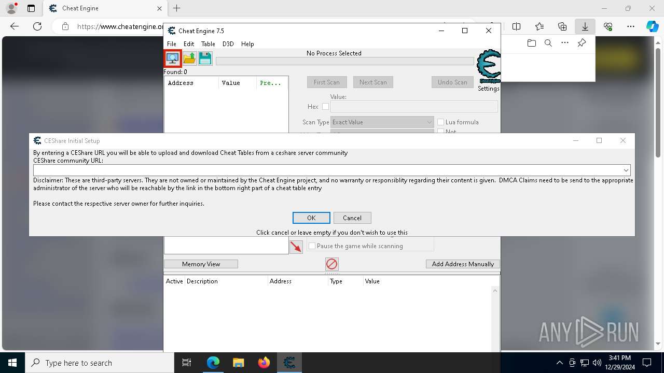Click search icon in downloads panel
Screen dimensions: 664x373
548,43
